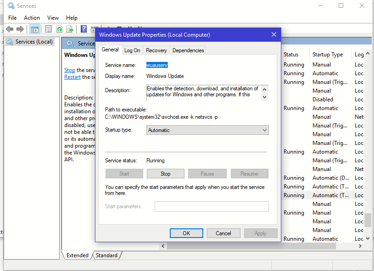Viewport: 374px width, 271px height.
Task: Click the selected wuauserv service name text
Action: 157,65
